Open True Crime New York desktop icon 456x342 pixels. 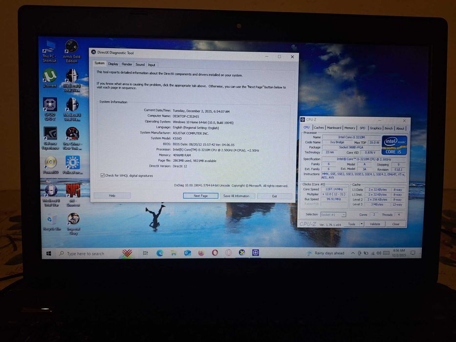(x=72, y=138)
